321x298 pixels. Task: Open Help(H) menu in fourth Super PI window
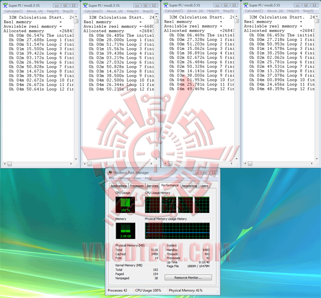click(293, 11)
